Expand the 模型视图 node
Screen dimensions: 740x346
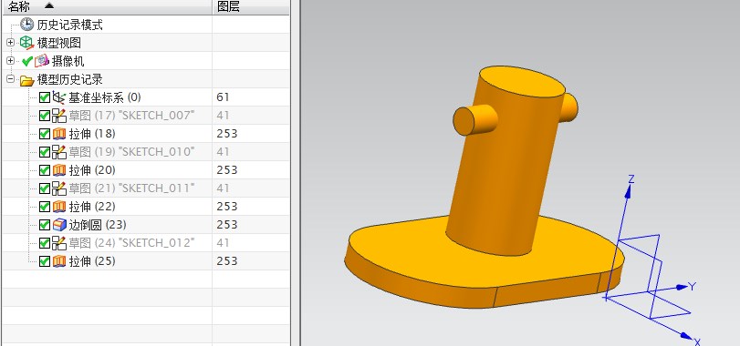[10, 43]
